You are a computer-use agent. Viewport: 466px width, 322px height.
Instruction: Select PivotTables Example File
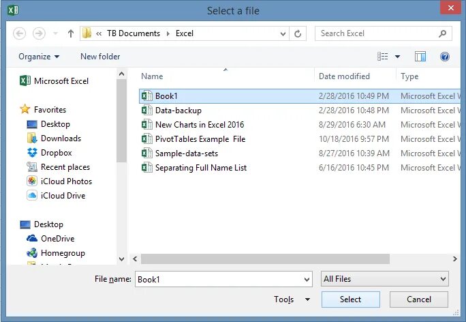click(x=200, y=139)
